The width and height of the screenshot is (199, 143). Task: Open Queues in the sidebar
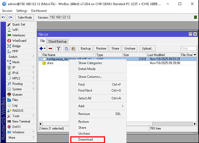click(21, 95)
